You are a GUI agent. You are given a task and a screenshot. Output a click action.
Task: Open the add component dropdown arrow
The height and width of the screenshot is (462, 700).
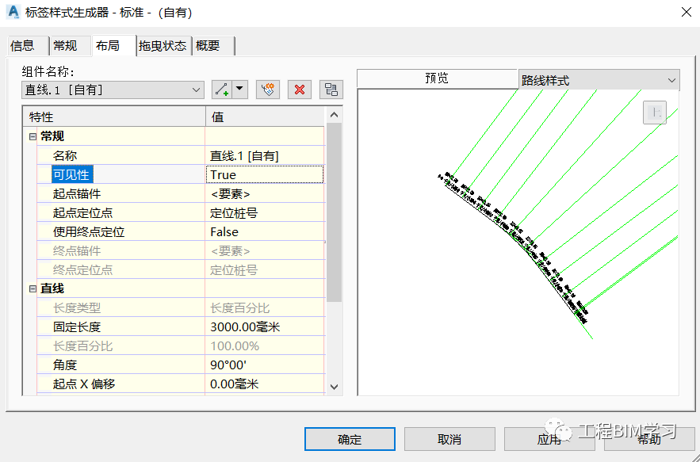(239, 90)
